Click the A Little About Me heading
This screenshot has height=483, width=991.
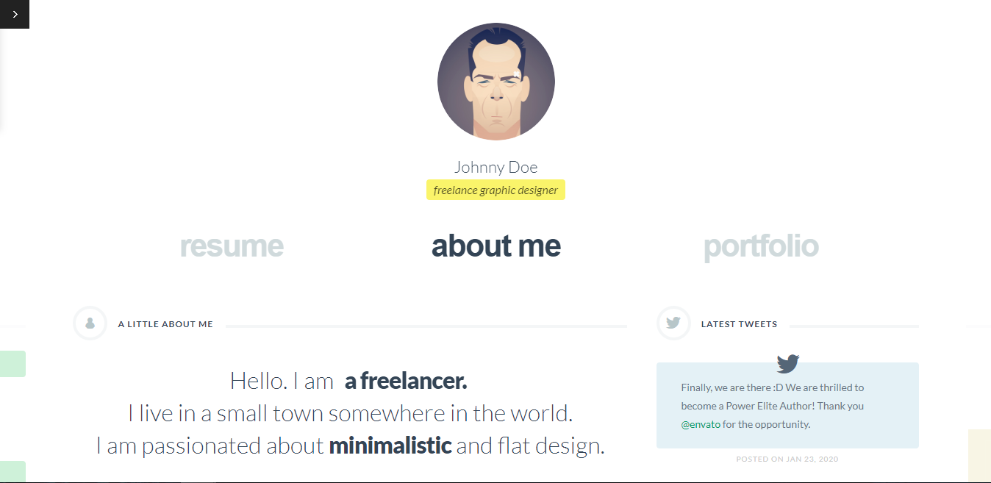165,324
